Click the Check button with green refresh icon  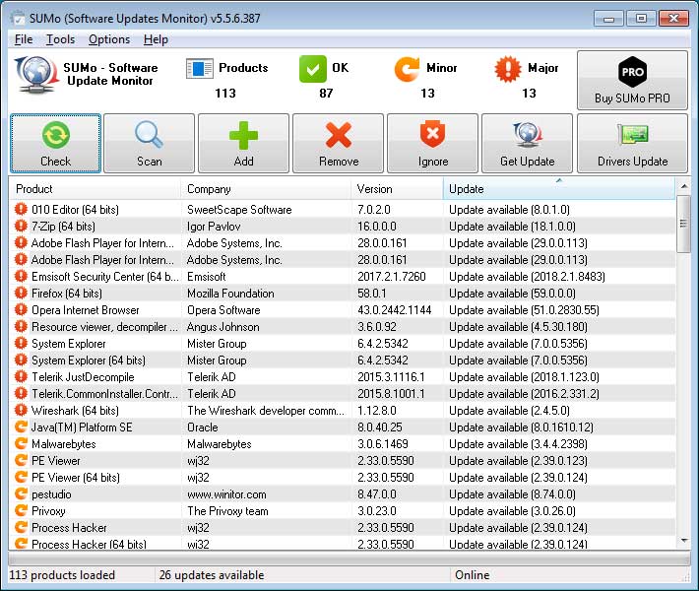click(x=56, y=143)
